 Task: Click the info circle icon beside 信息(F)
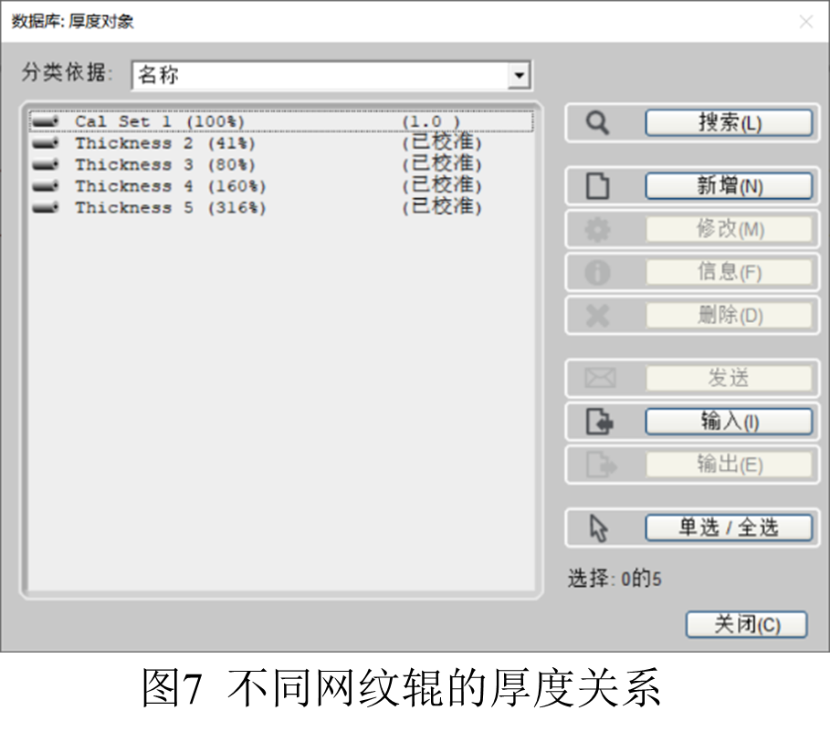[x=598, y=273]
